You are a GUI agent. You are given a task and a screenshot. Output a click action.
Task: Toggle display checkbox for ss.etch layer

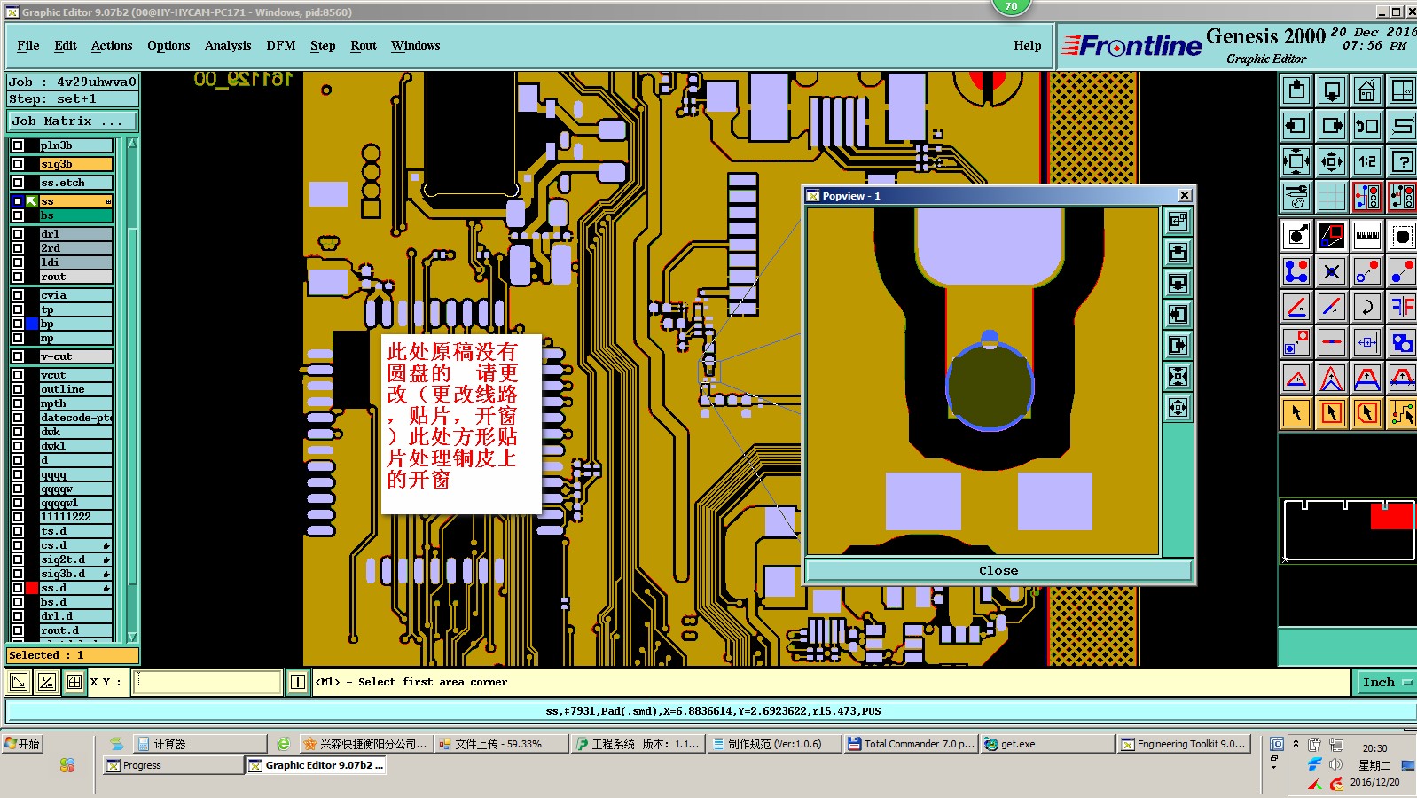(x=18, y=183)
